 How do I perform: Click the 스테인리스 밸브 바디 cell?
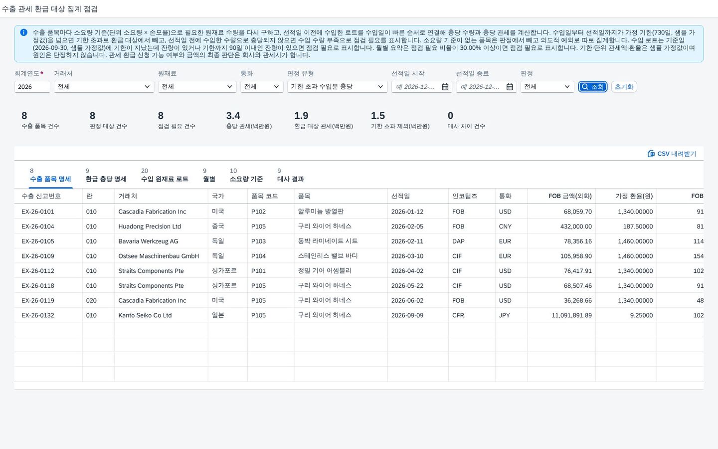[x=341, y=256]
